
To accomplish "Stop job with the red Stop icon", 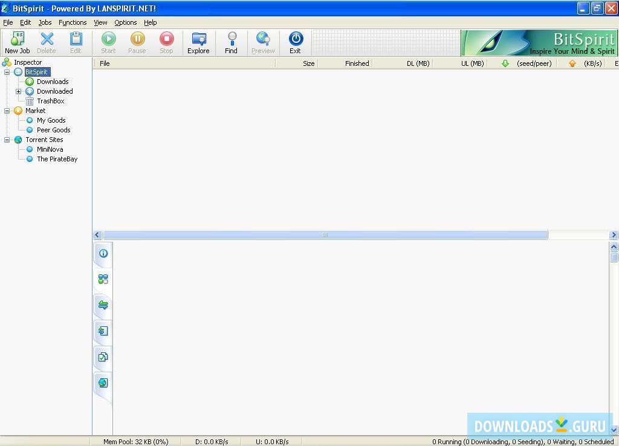I will click(x=167, y=43).
